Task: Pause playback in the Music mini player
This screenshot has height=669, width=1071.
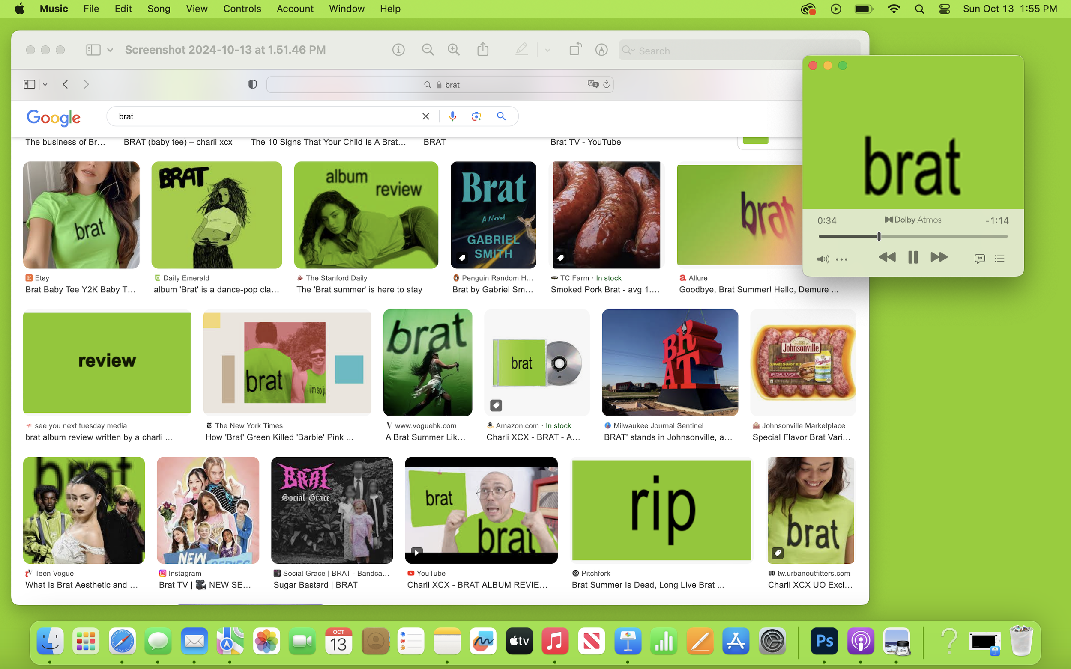Action: pyautogui.click(x=912, y=258)
